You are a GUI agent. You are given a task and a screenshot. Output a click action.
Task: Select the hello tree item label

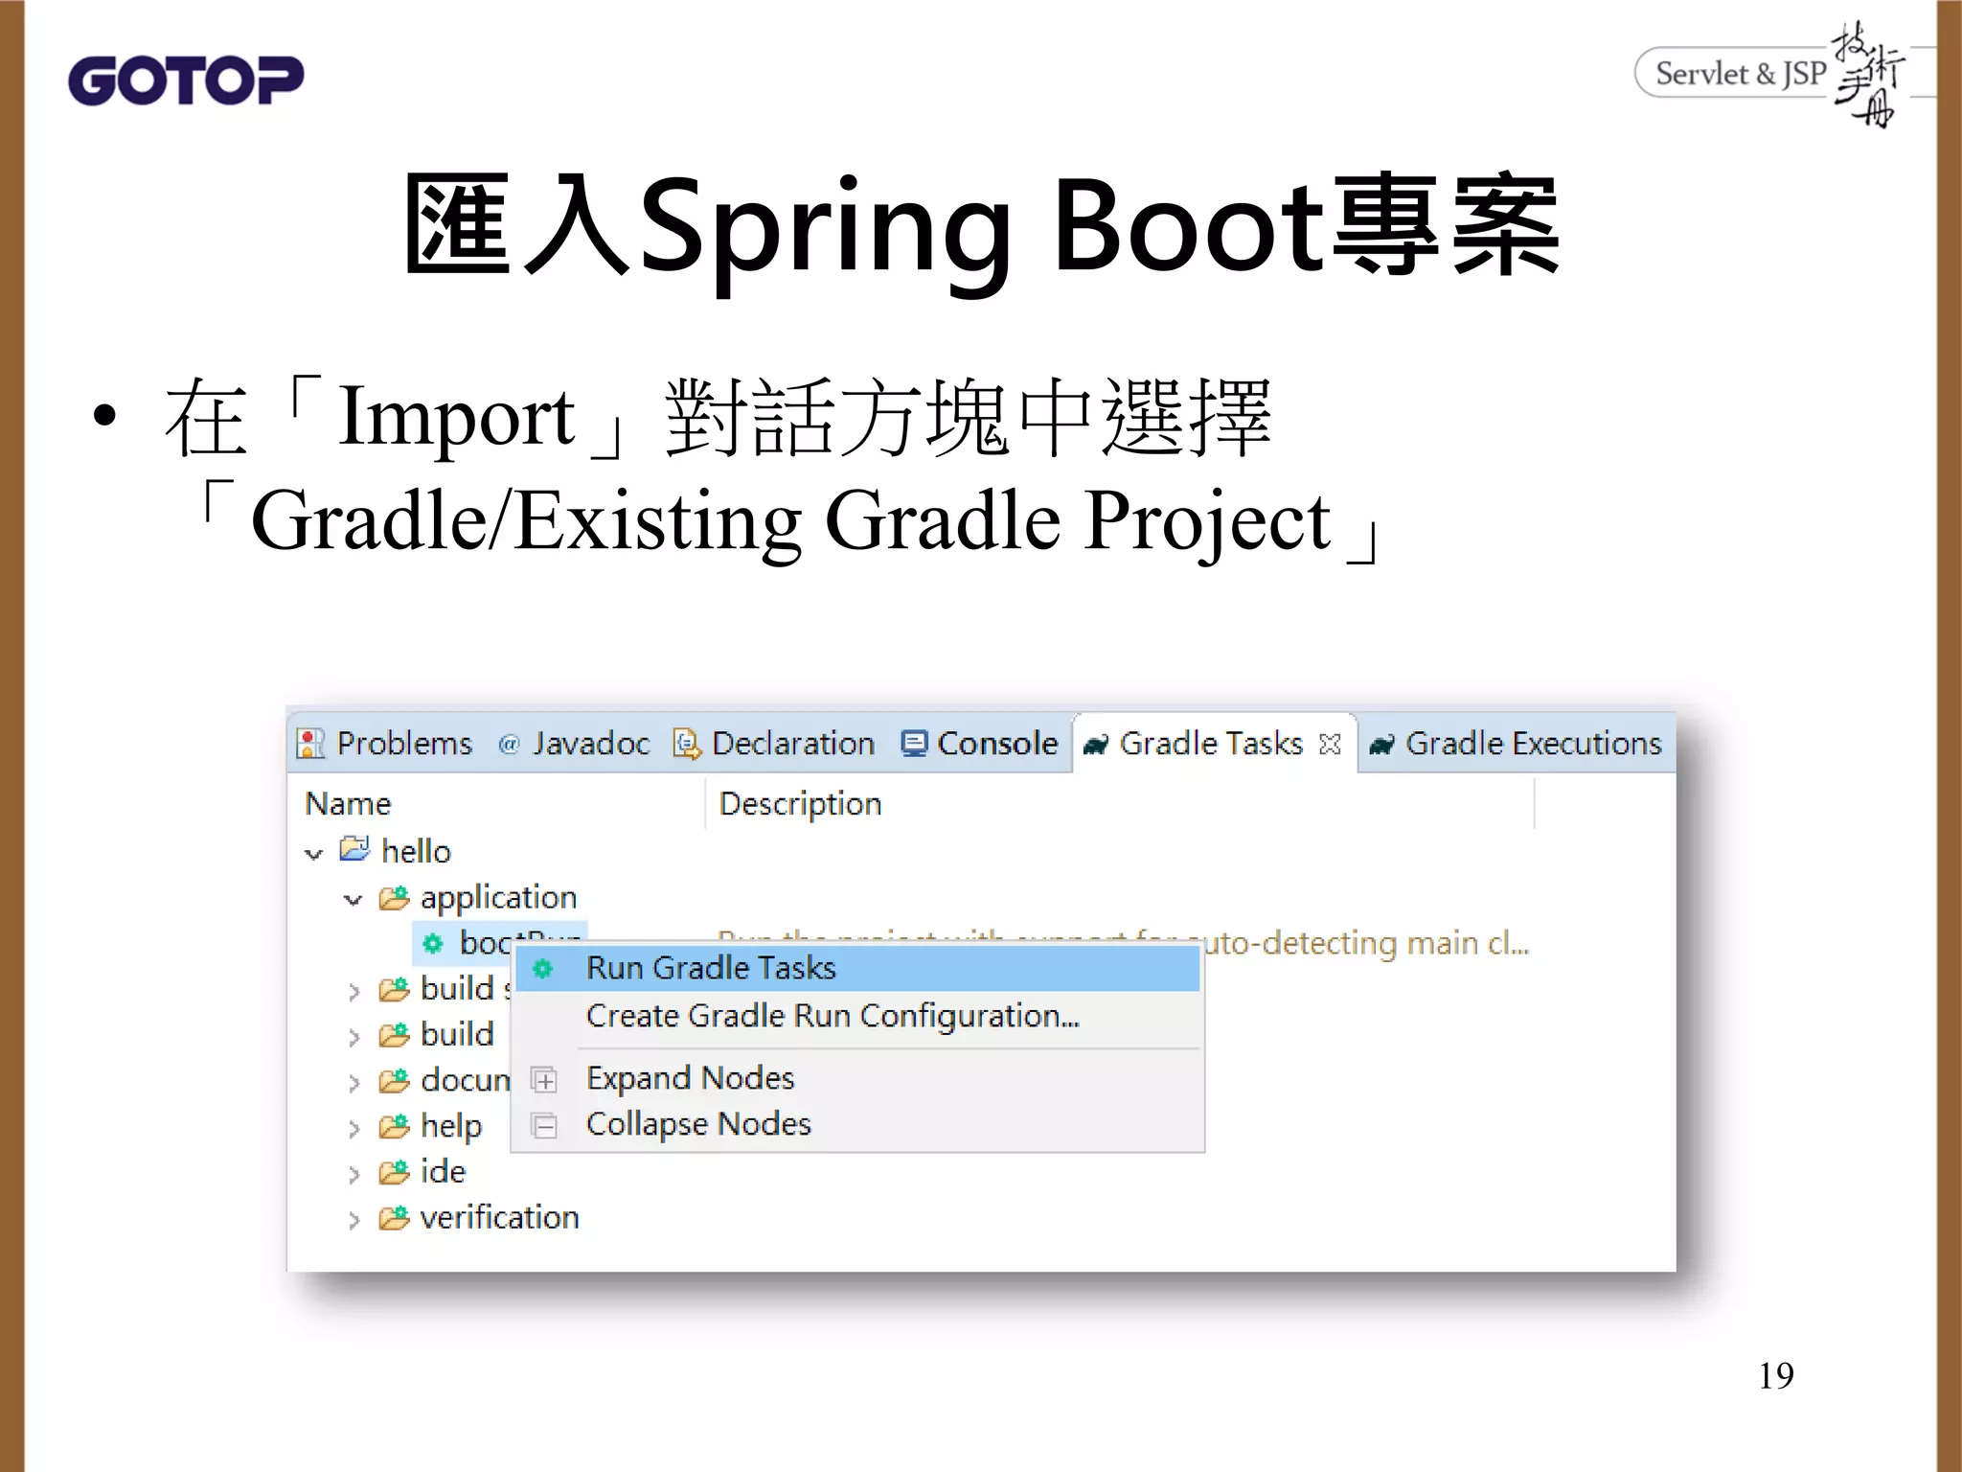416,851
